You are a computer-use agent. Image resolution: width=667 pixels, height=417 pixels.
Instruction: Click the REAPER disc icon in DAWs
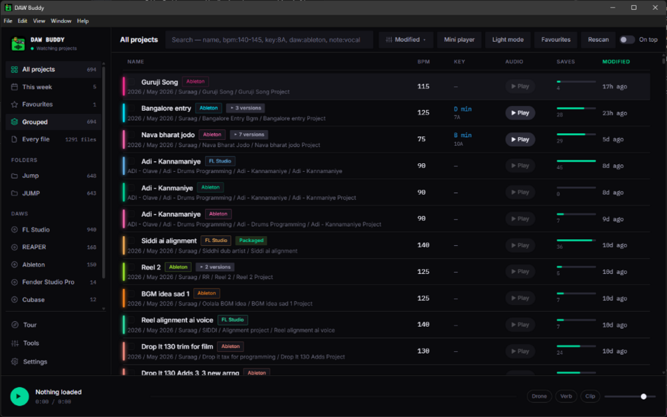click(x=15, y=247)
